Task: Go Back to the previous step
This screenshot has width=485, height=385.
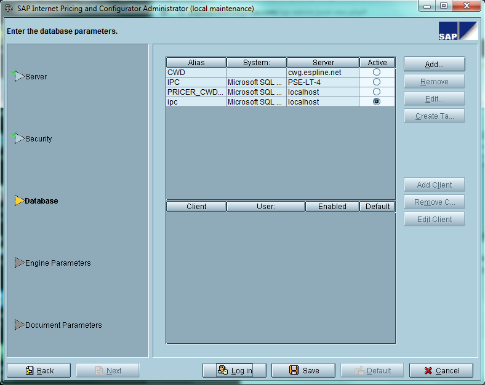Action: (39, 370)
